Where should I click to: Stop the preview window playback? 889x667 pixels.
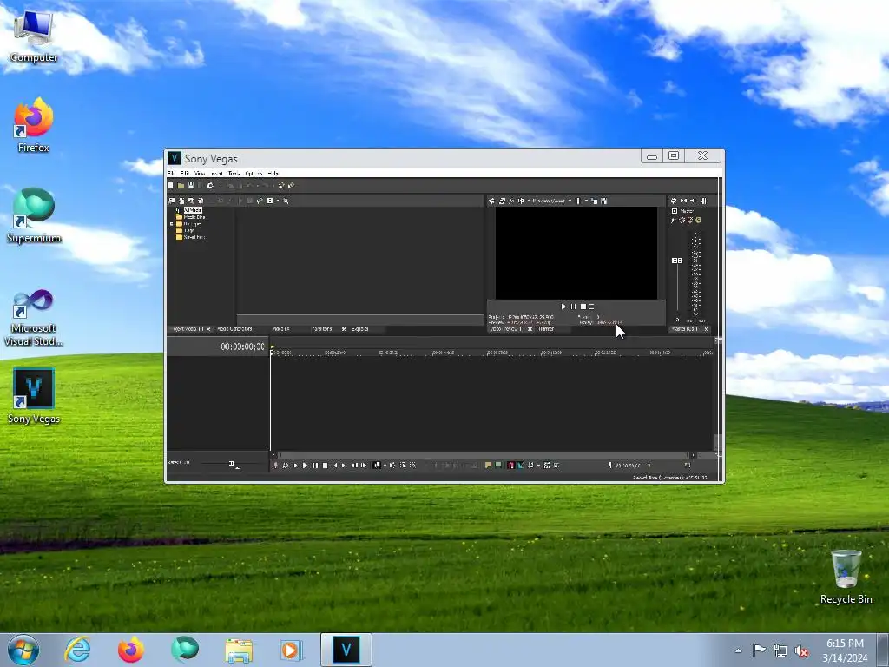(583, 307)
